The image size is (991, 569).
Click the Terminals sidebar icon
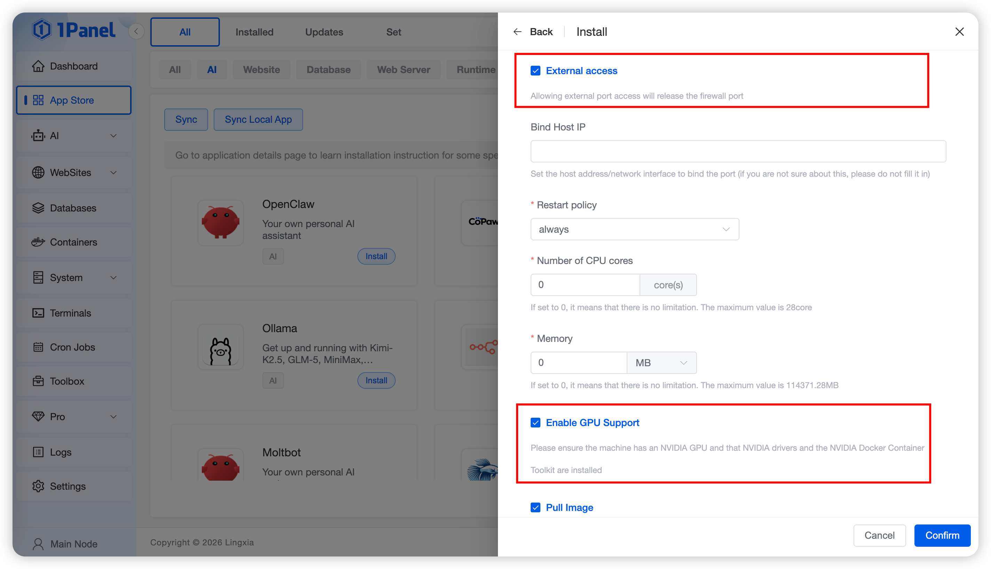pos(38,313)
